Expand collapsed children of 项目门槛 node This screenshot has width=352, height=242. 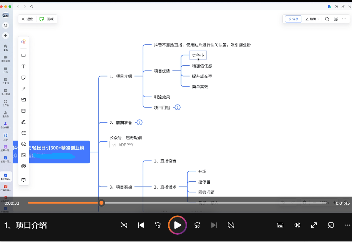tap(178, 108)
